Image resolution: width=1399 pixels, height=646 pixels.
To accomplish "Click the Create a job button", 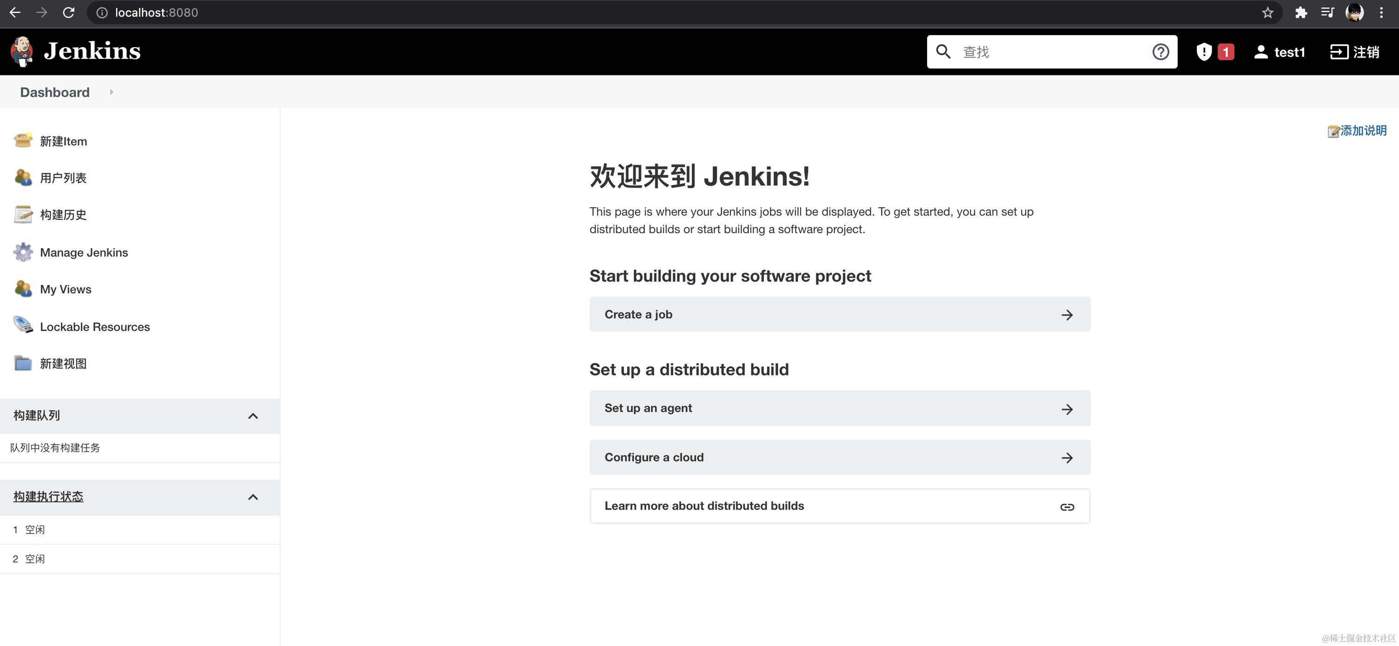I will point(839,314).
